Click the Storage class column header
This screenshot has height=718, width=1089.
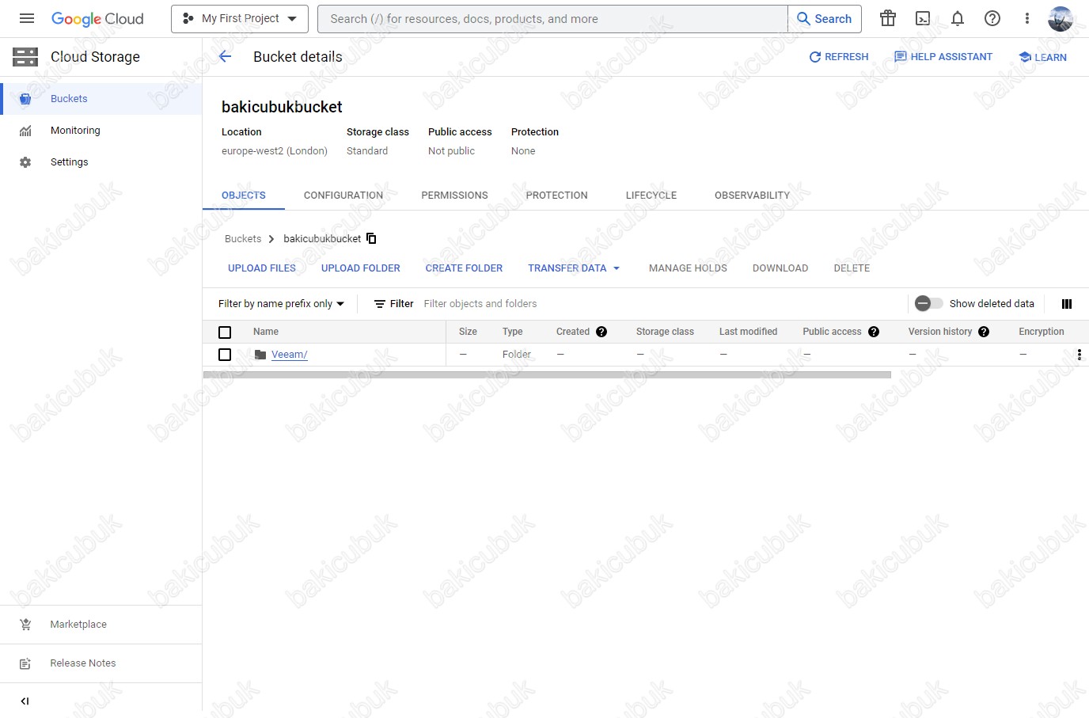coord(665,332)
